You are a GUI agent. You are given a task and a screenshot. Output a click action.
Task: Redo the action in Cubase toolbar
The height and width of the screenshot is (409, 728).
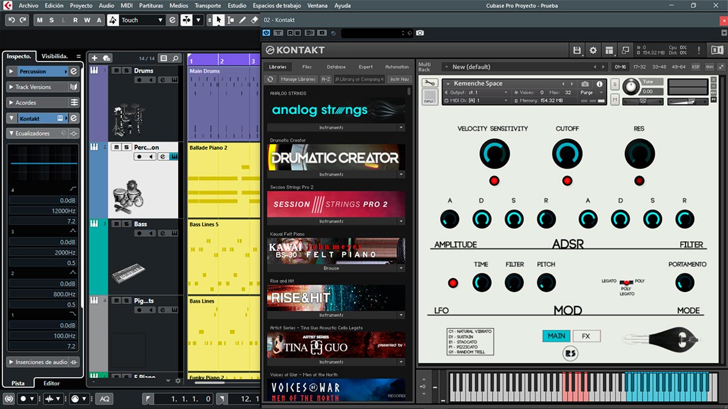[23, 20]
